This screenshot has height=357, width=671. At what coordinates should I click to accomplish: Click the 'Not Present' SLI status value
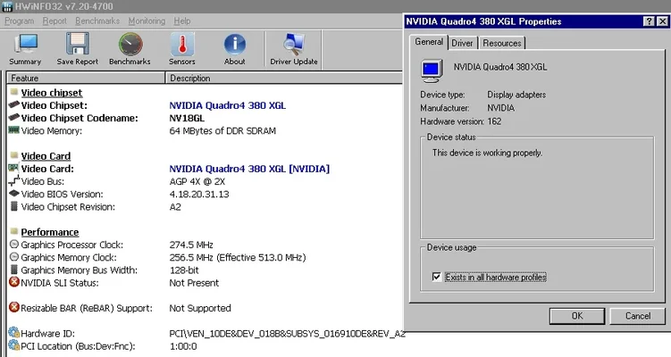194,283
